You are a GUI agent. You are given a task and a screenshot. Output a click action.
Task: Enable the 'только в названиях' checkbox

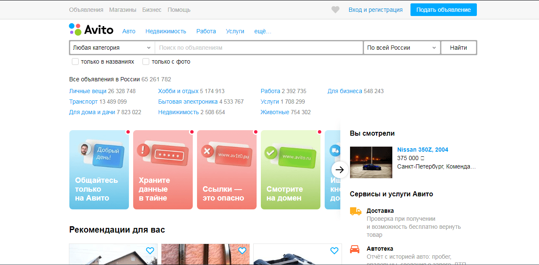75,62
